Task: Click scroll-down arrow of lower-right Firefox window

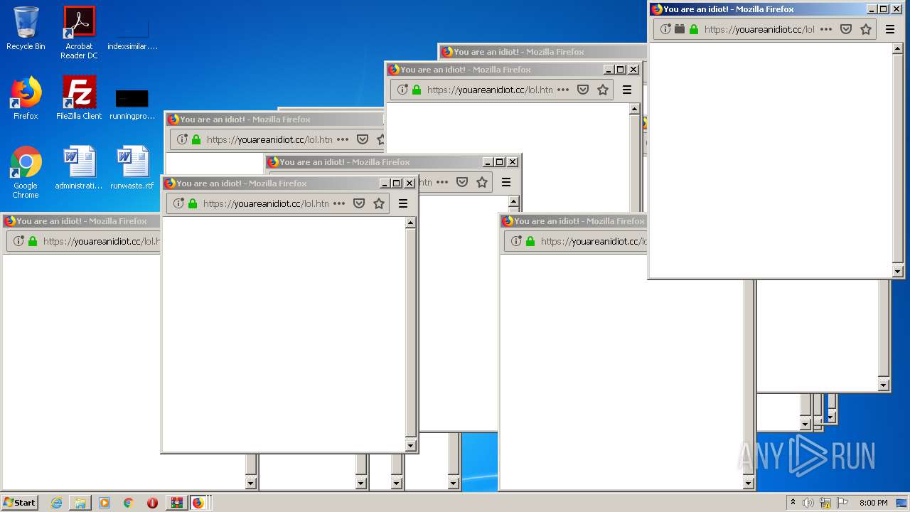Action: (748, 484)
